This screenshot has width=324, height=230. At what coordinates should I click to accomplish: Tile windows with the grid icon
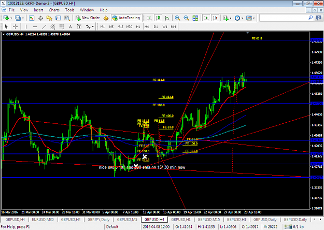click(195, 18)
